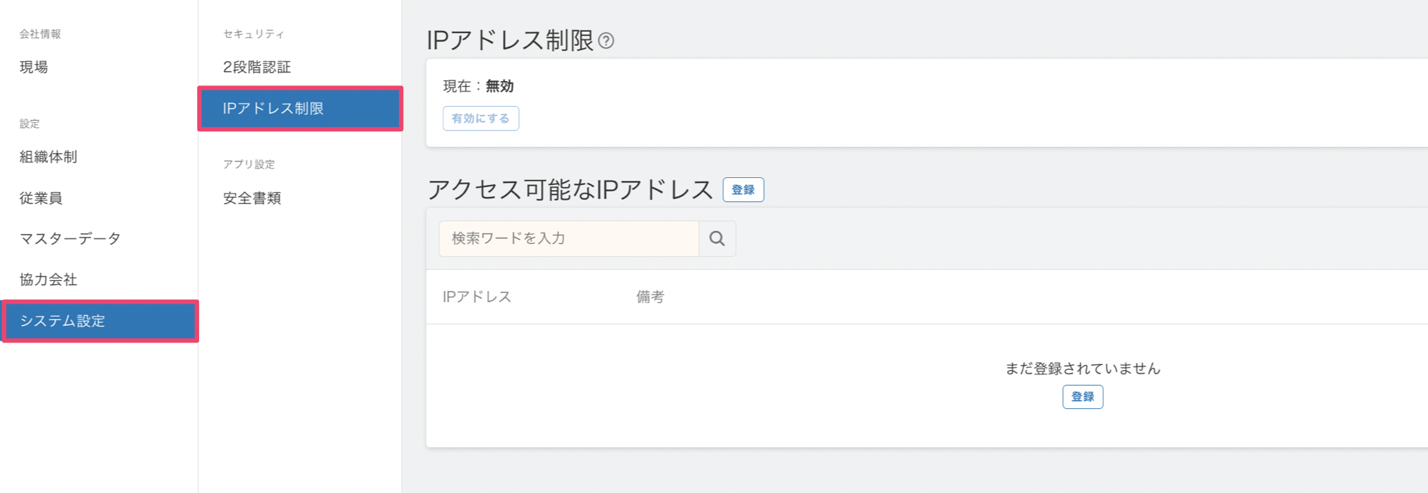
Task: Click the IPアドレス制限 page title
Action: [x=508, y=40]
